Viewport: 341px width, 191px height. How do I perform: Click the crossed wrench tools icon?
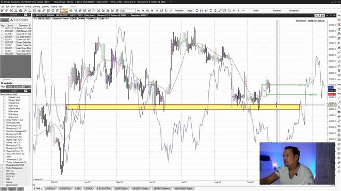12,11
